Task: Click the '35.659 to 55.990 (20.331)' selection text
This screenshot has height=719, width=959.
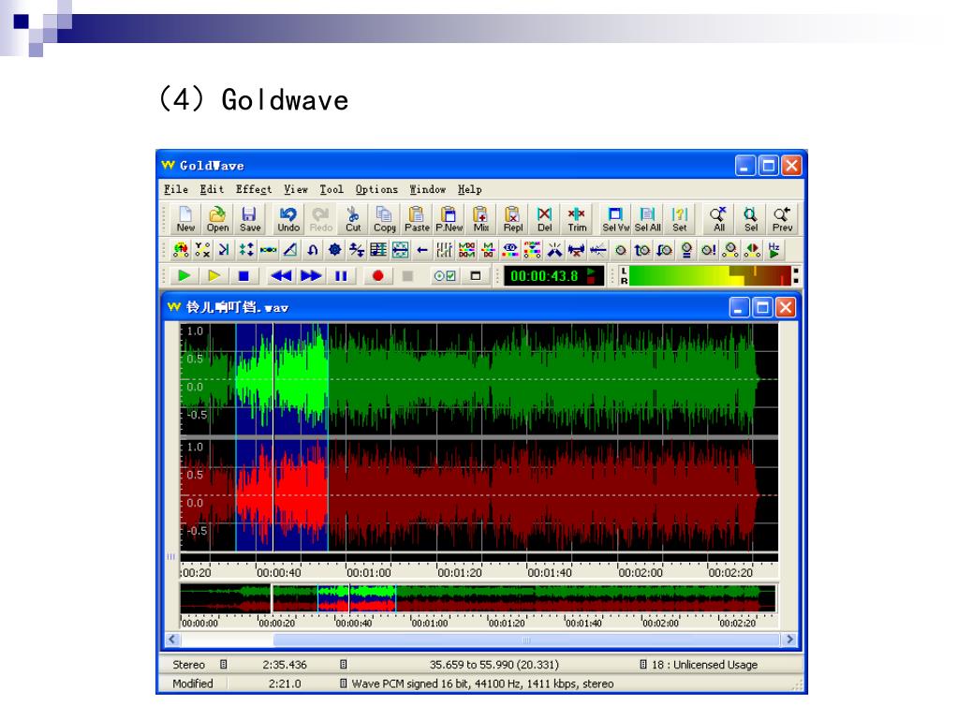Action: (x=494, y=665)
